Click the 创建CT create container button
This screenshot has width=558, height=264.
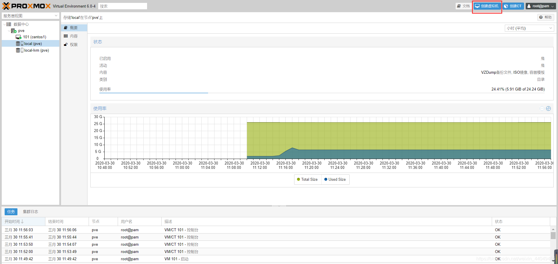point(513,6)
